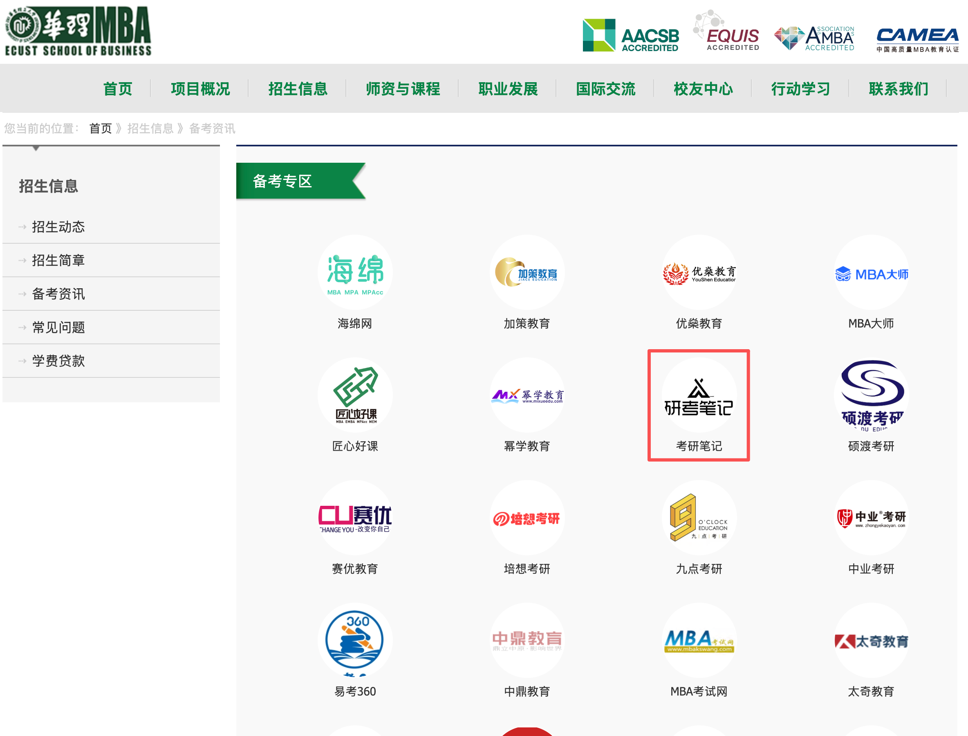
Task: Click the 太奇教育 text label
Action: tap(871, 692)
